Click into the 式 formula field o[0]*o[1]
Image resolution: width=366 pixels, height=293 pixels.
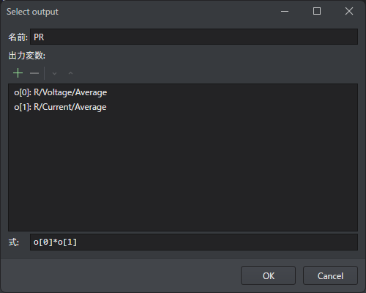point(194,242)
